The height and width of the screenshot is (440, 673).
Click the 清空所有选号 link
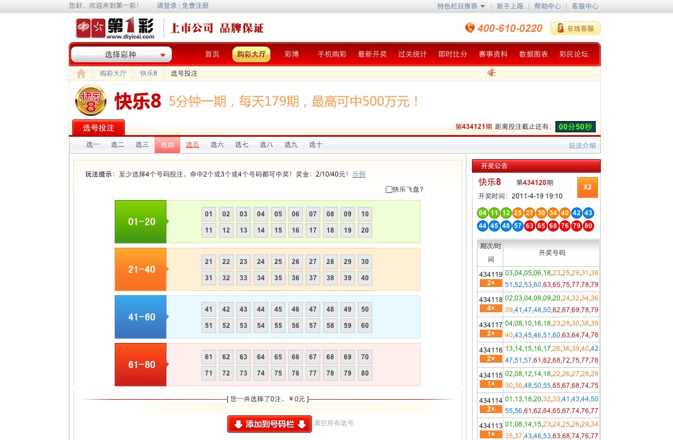(x=334, y=423)
